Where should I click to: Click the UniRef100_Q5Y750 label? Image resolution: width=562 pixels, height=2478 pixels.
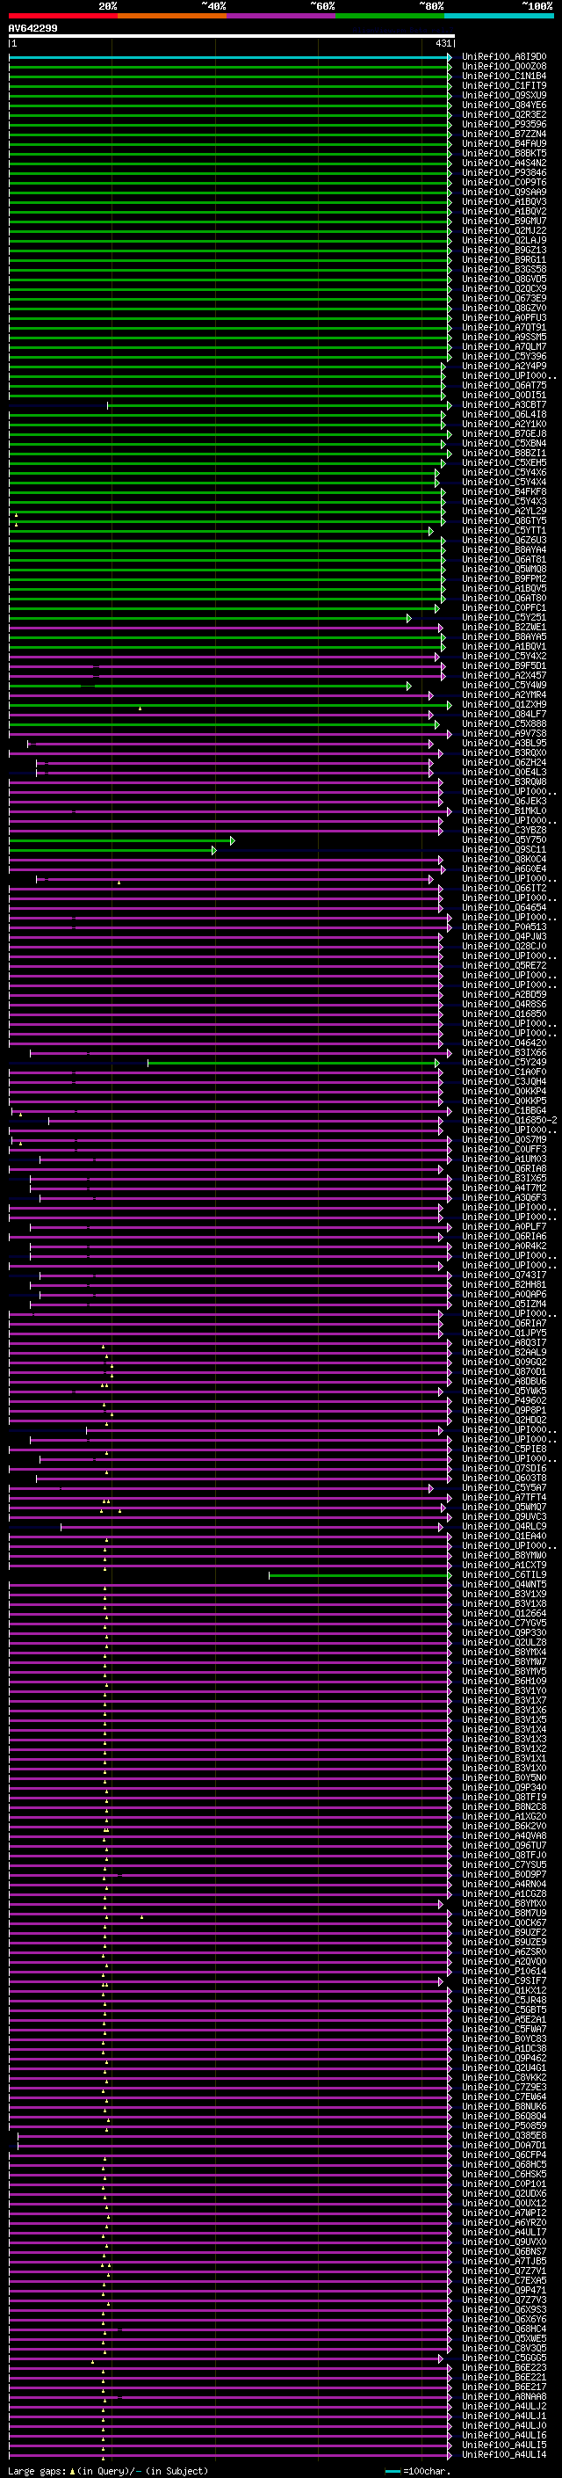pyautogui.click(x=504, y=840)
